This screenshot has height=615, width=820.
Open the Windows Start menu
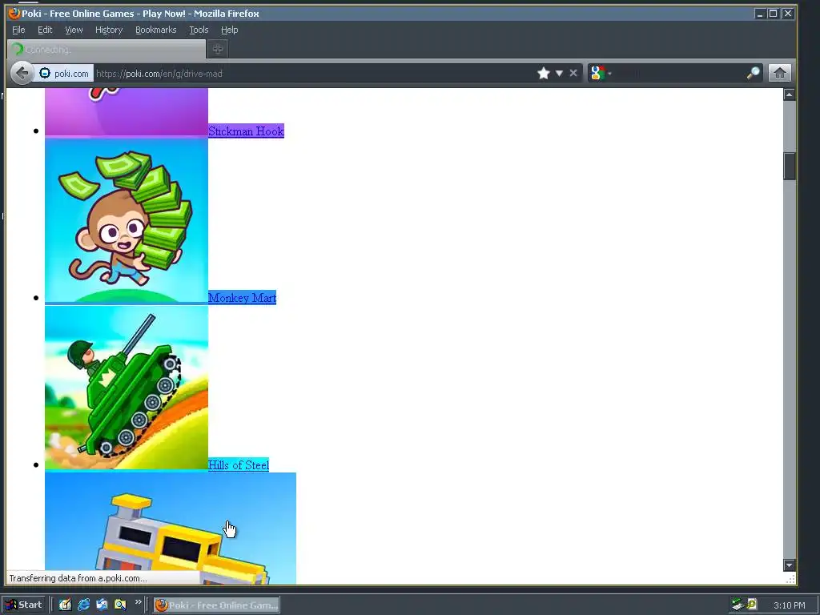click(23, 605)
